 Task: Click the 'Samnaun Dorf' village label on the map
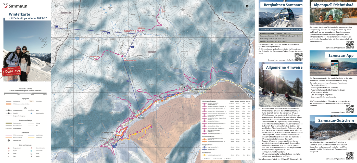(108, 133)
